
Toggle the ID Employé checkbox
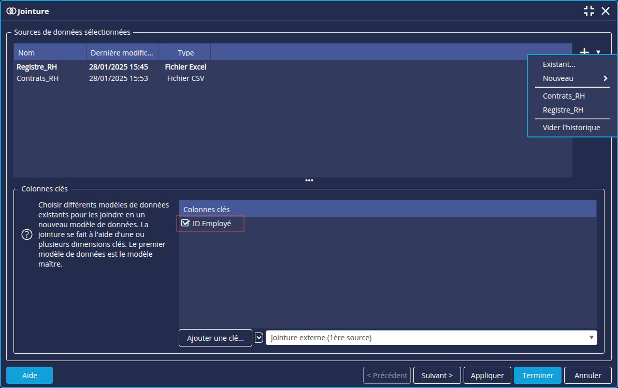[185, 224]
